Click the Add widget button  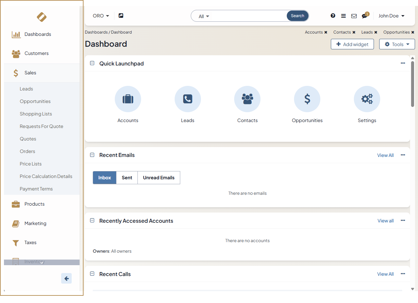pyautogui.click(x=352, y=44)
